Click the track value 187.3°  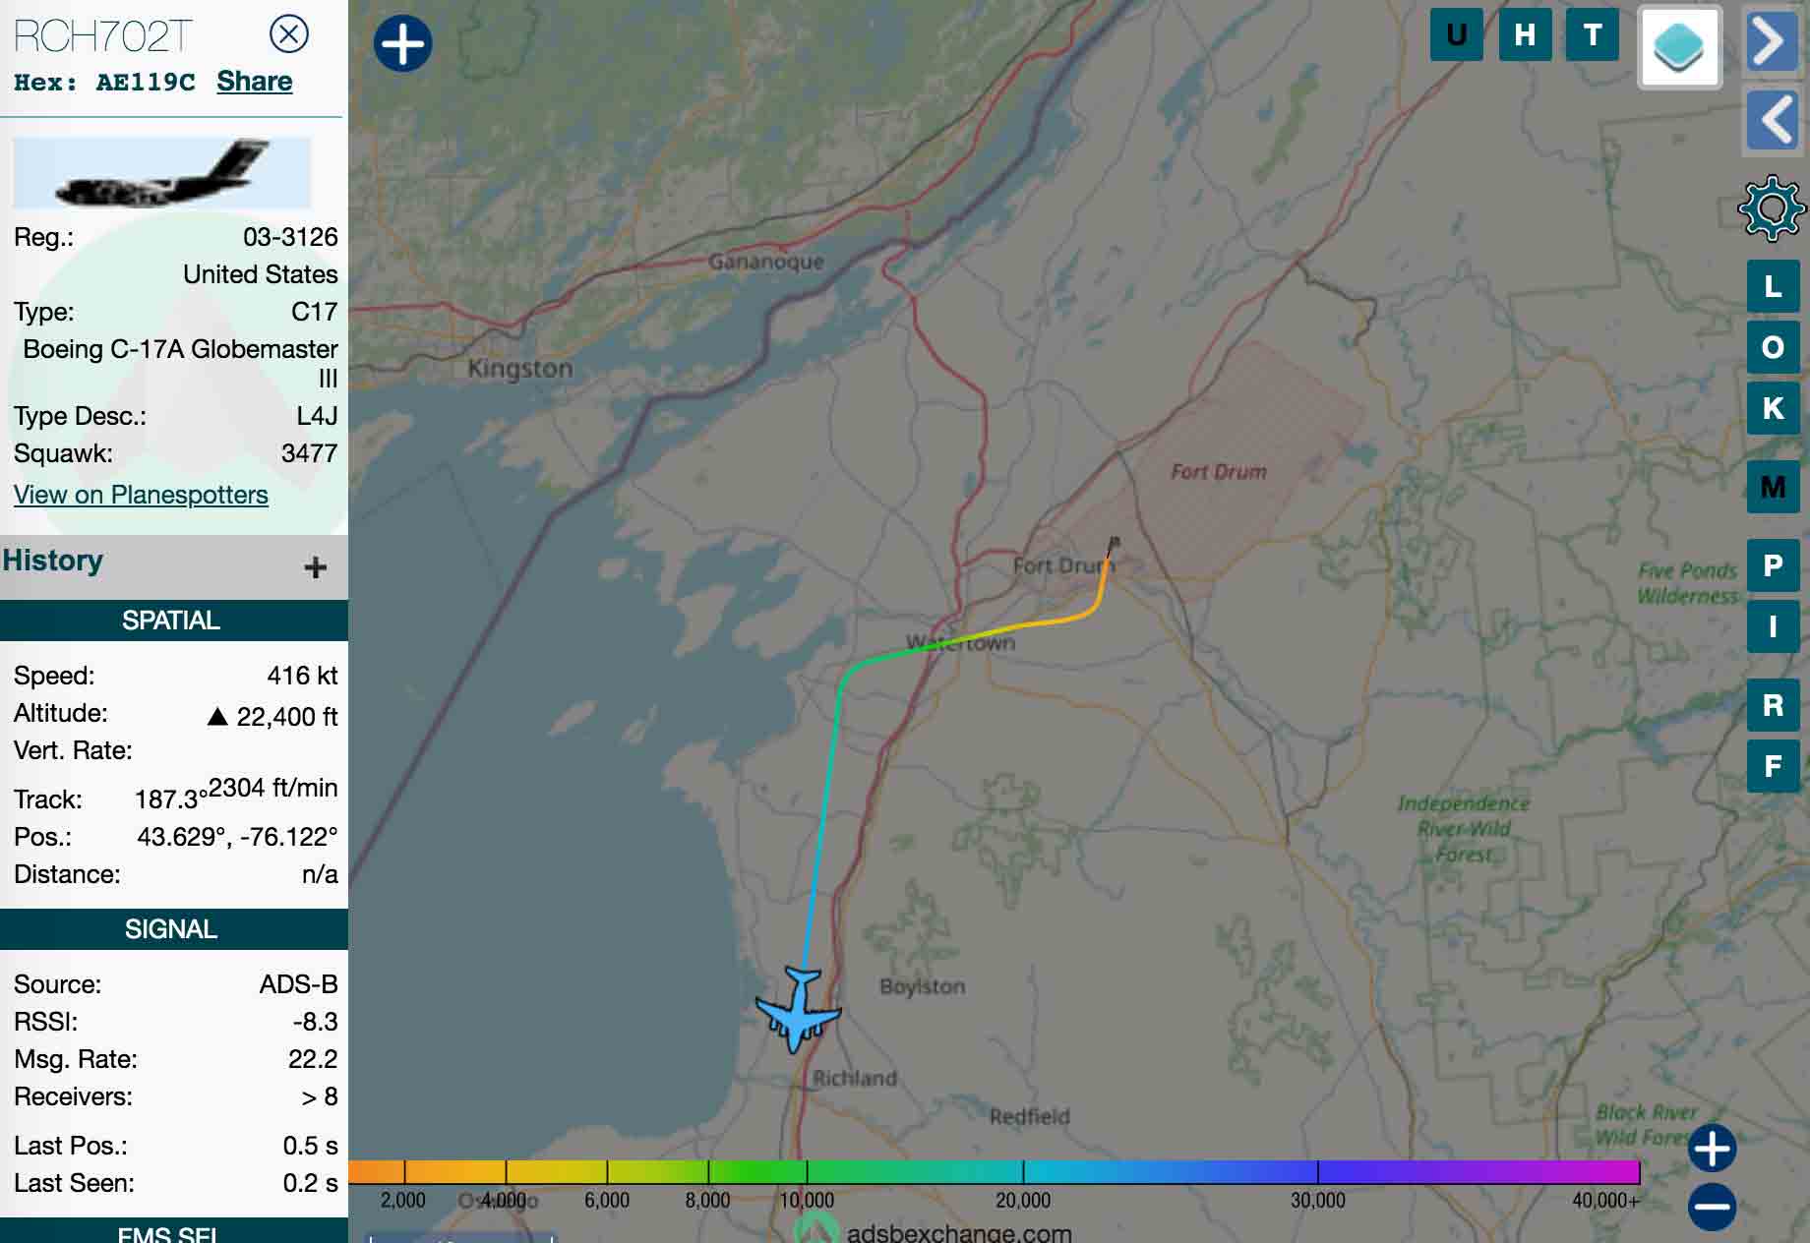tap(171, 799)
